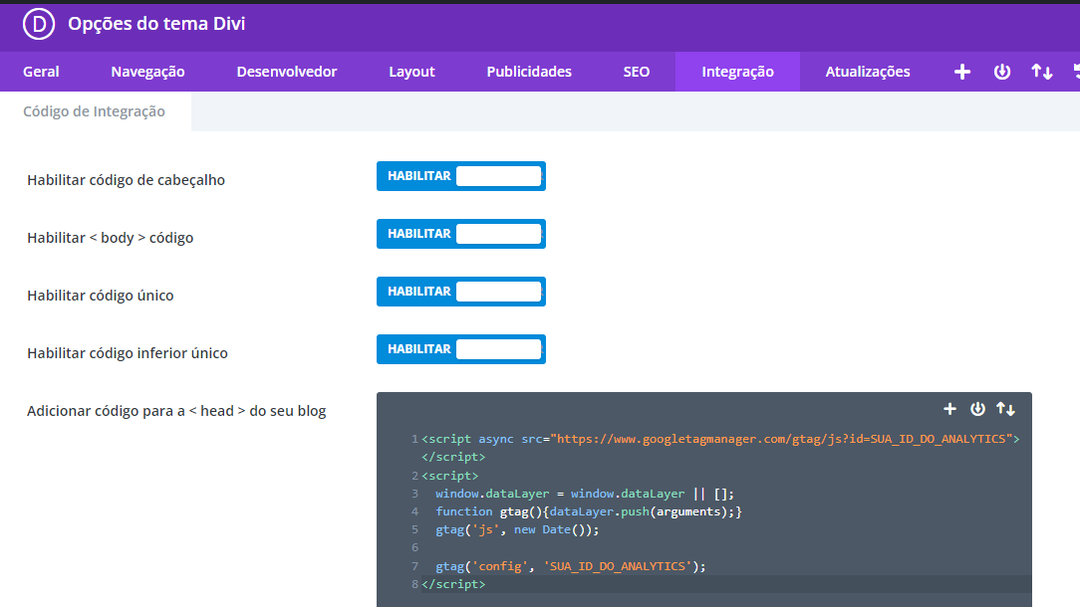
Task: Open the SEO tab
Action: point(637,72)
